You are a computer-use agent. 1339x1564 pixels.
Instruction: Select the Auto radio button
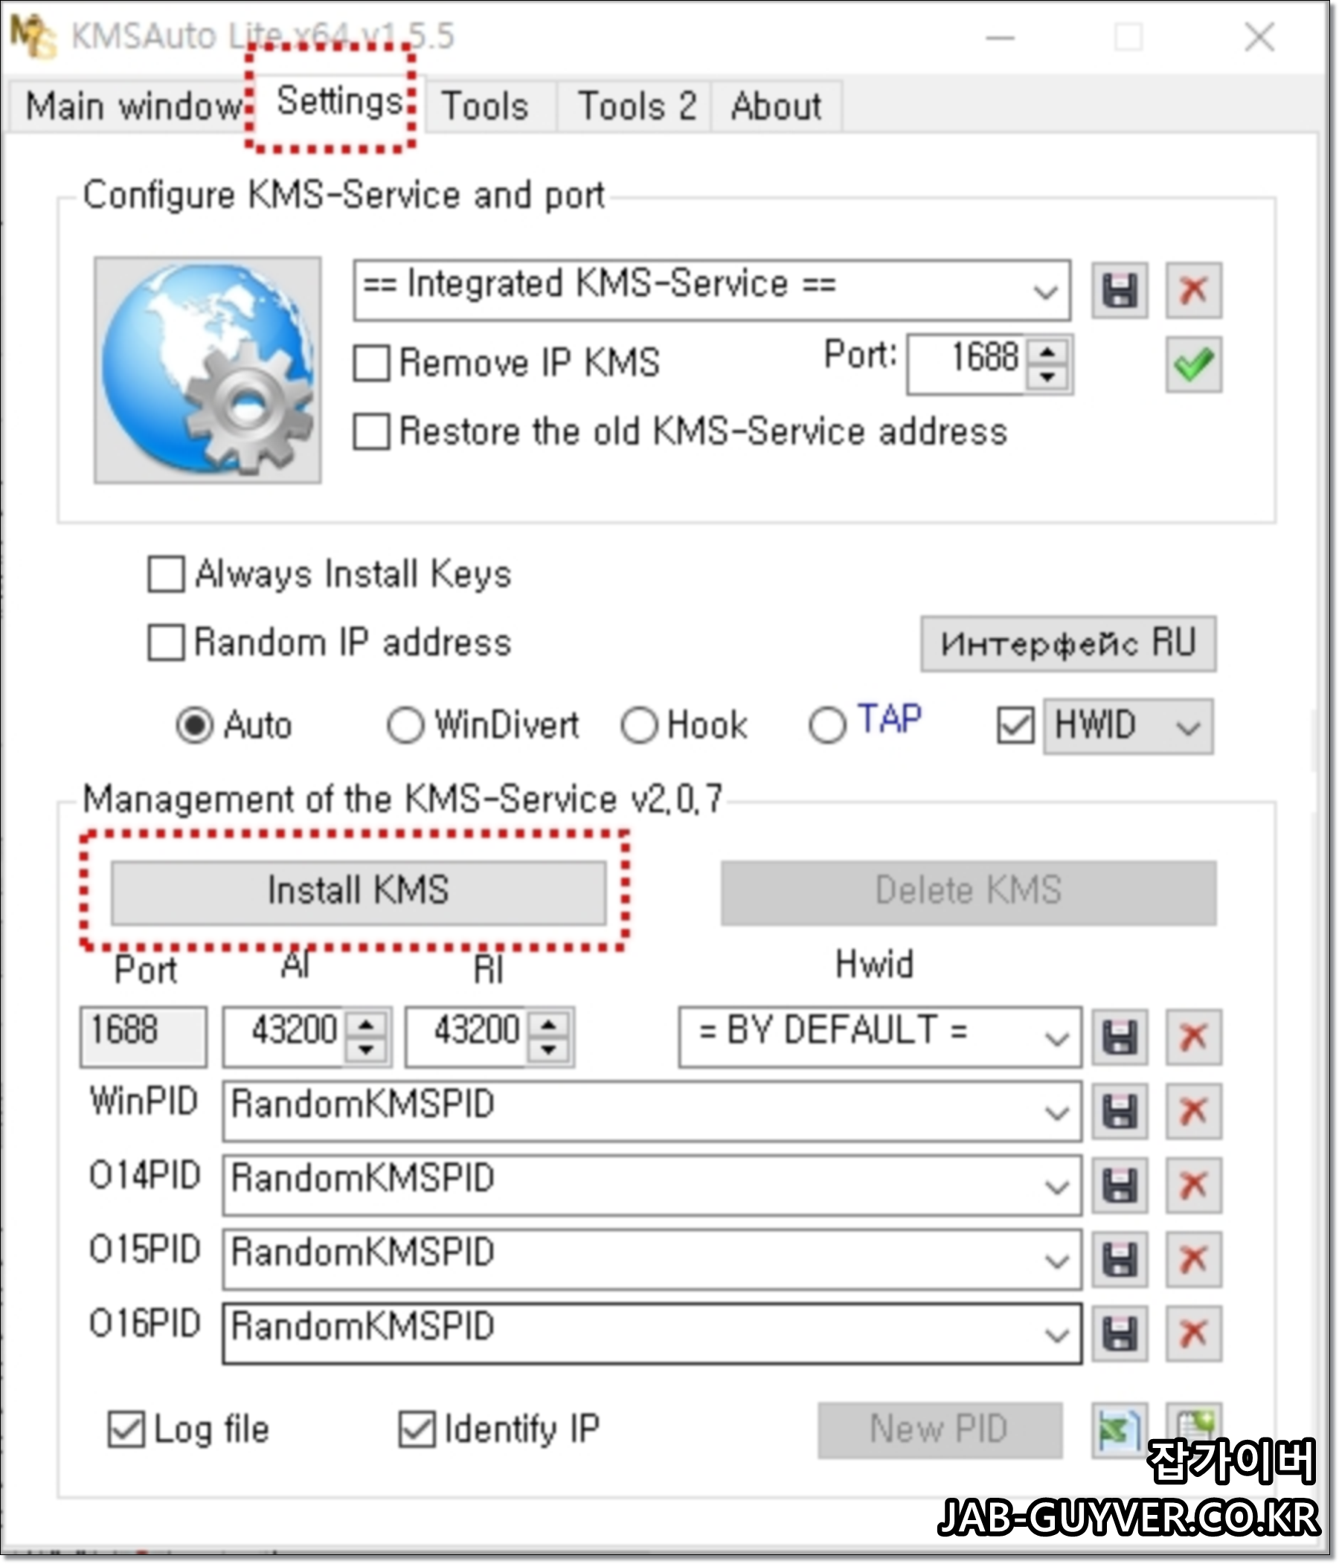tap(195, 725)
